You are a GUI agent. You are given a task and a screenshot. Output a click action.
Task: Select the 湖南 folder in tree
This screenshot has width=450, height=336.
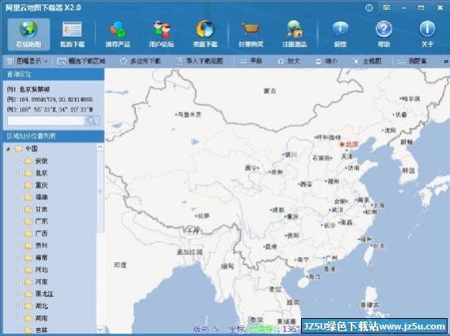[36, 318]
